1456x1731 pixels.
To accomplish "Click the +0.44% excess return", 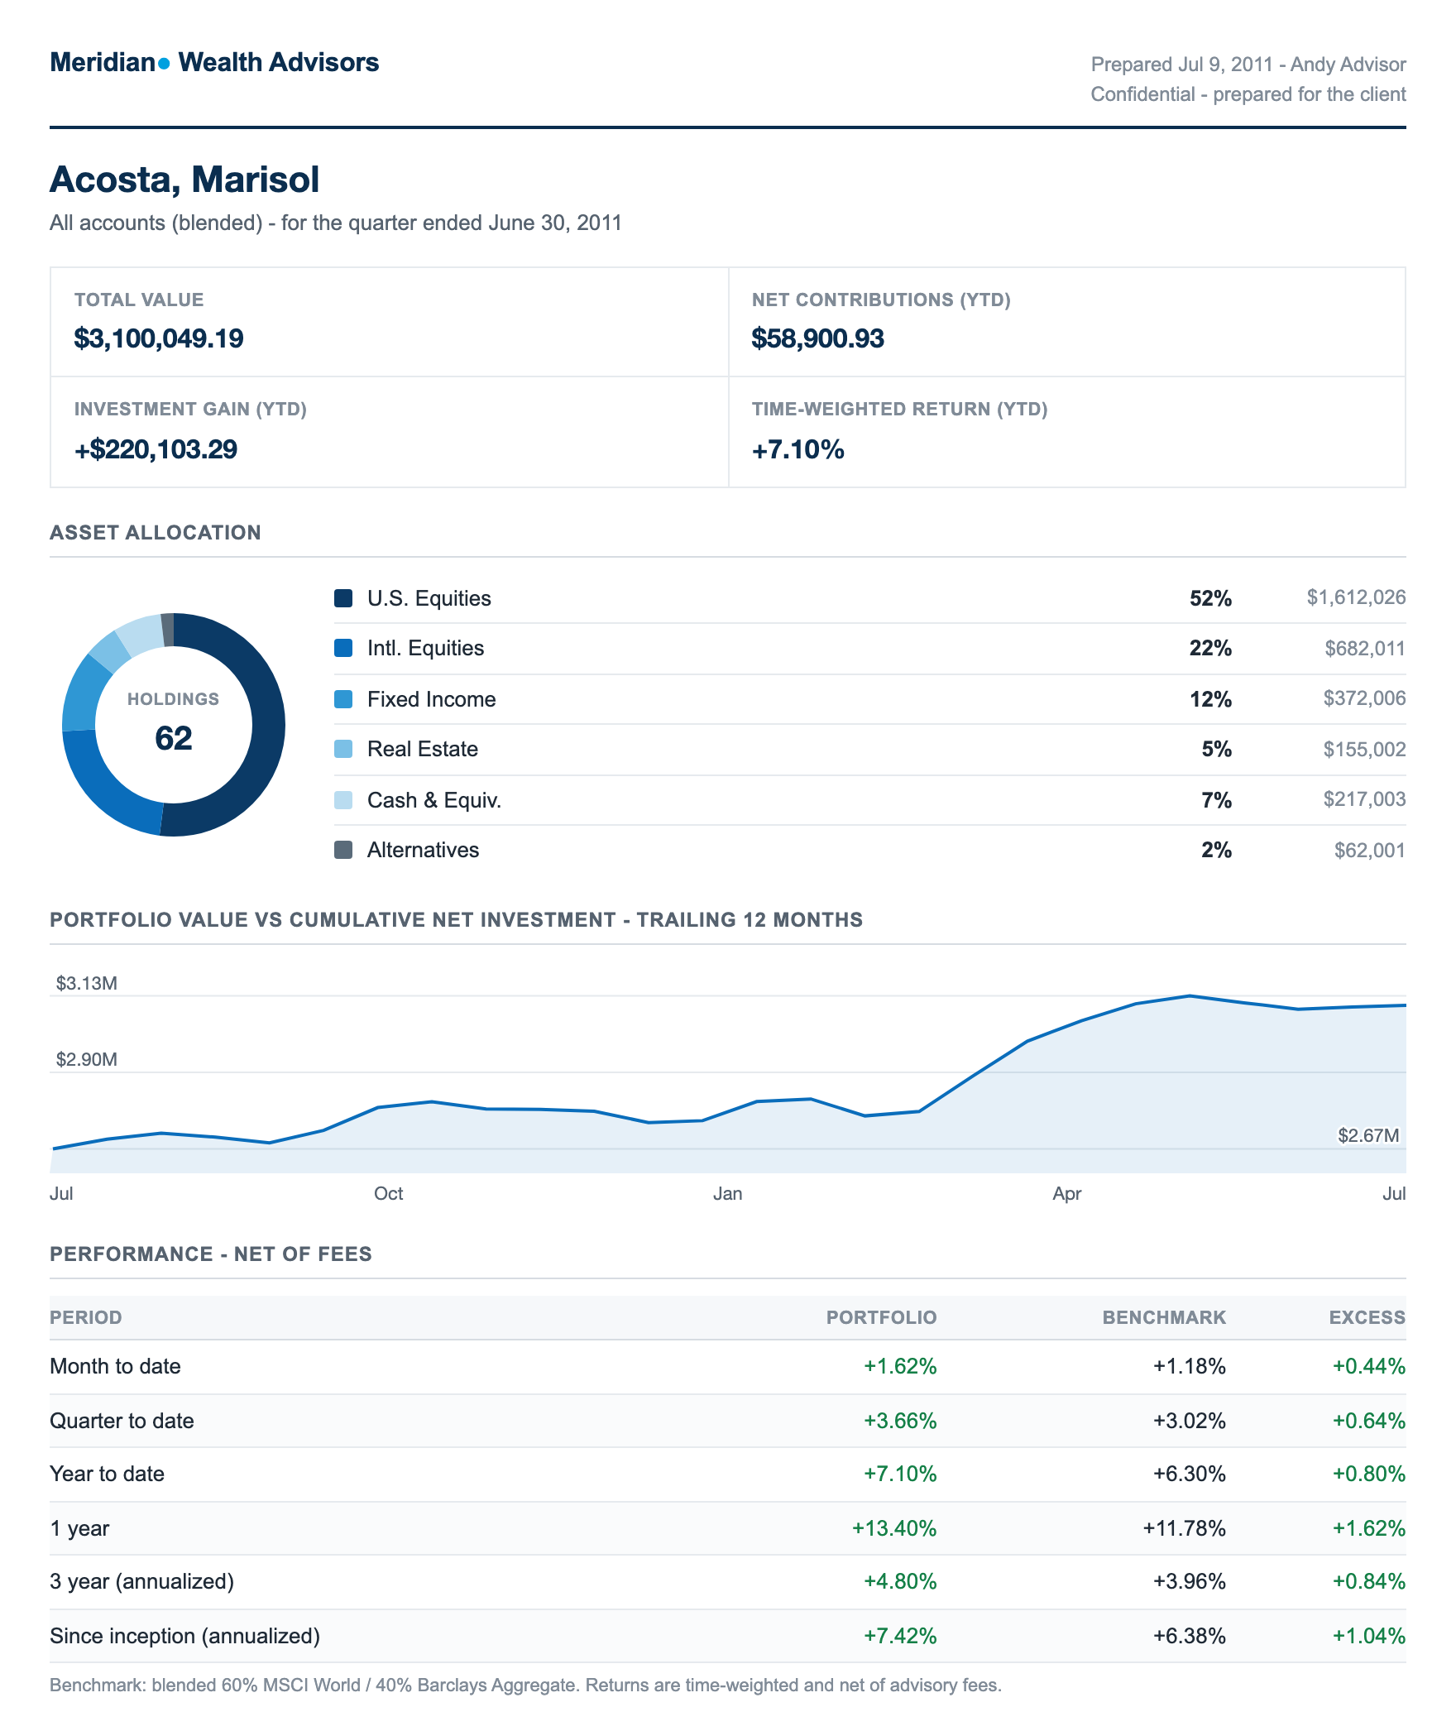I will [x=1369, y=1366].
